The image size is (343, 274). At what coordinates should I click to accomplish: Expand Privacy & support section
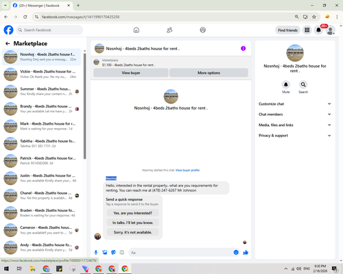point(294,136)
